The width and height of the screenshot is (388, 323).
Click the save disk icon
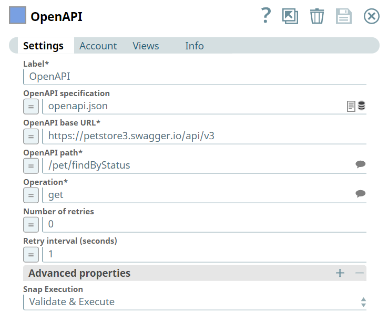(344, 16)
